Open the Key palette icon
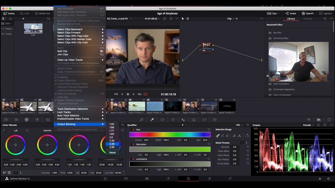 click(x=194, y=120)
